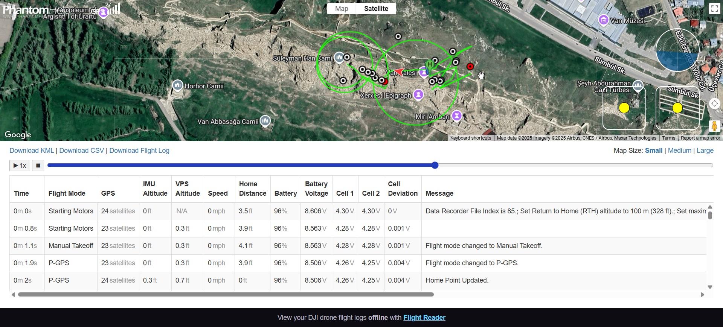Click the table vertical scroll down arrow
Image resolution: width=723 pixels, height=327 pixels.
tap(710, 287)
